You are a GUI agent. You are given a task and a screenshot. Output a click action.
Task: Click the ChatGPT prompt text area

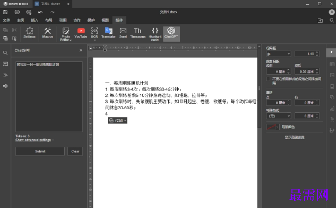(49, 96)
